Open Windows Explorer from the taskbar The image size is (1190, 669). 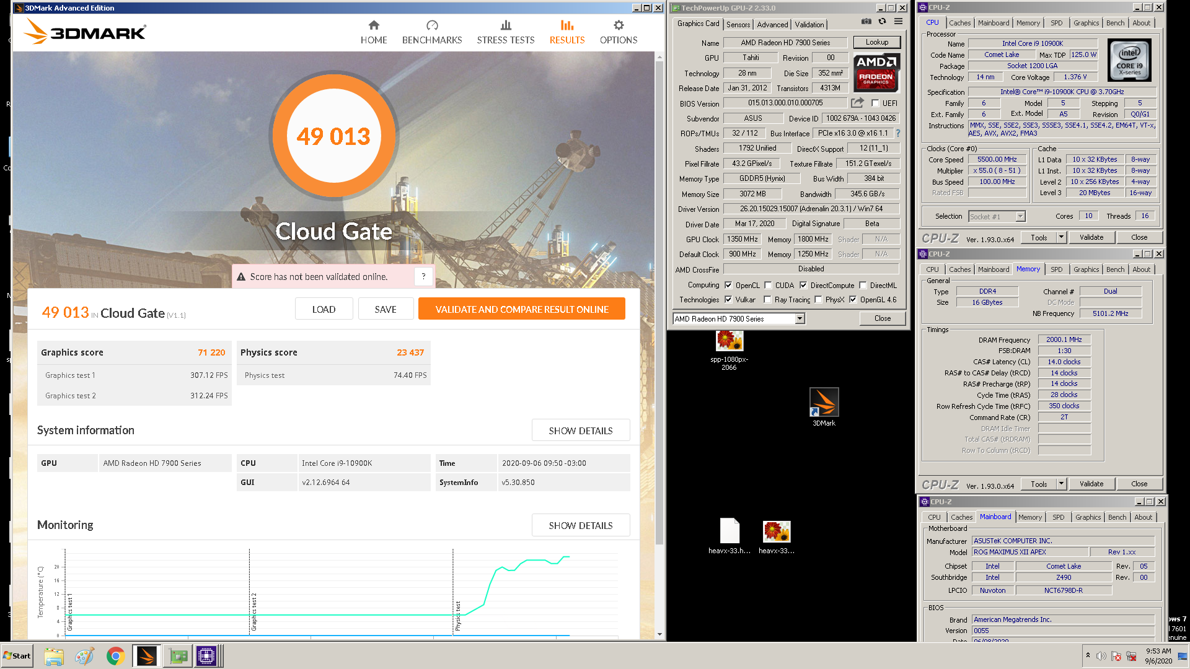(54, 656)
